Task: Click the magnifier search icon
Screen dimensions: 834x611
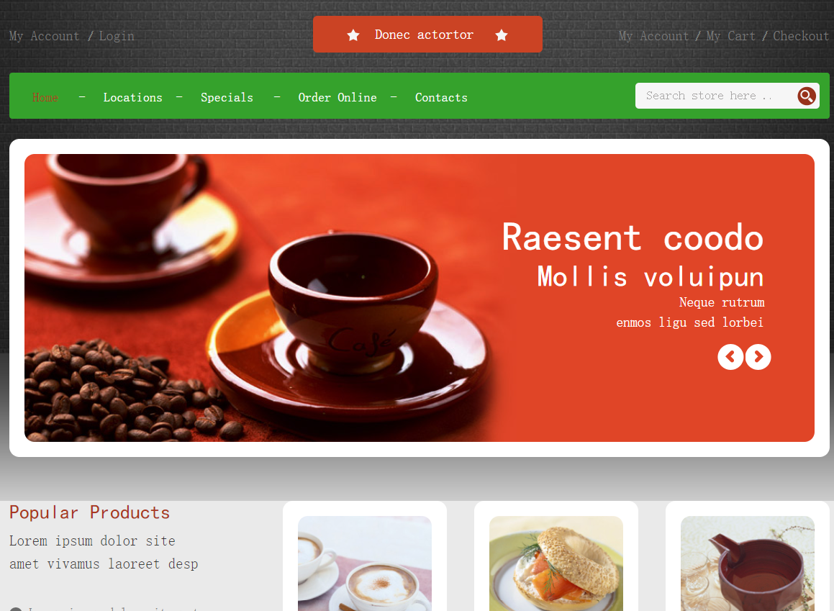Action: tap(807, 96)
